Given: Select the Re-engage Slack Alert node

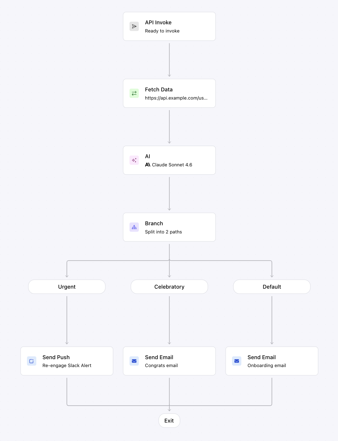Looking at the screenshot, I should coord(67,361).
